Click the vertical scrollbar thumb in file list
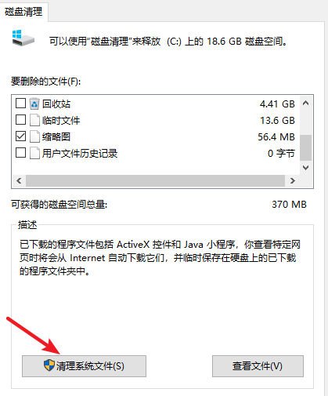Image resolution: width=328 pixels, height=396 pixels. tap(306, 147)
